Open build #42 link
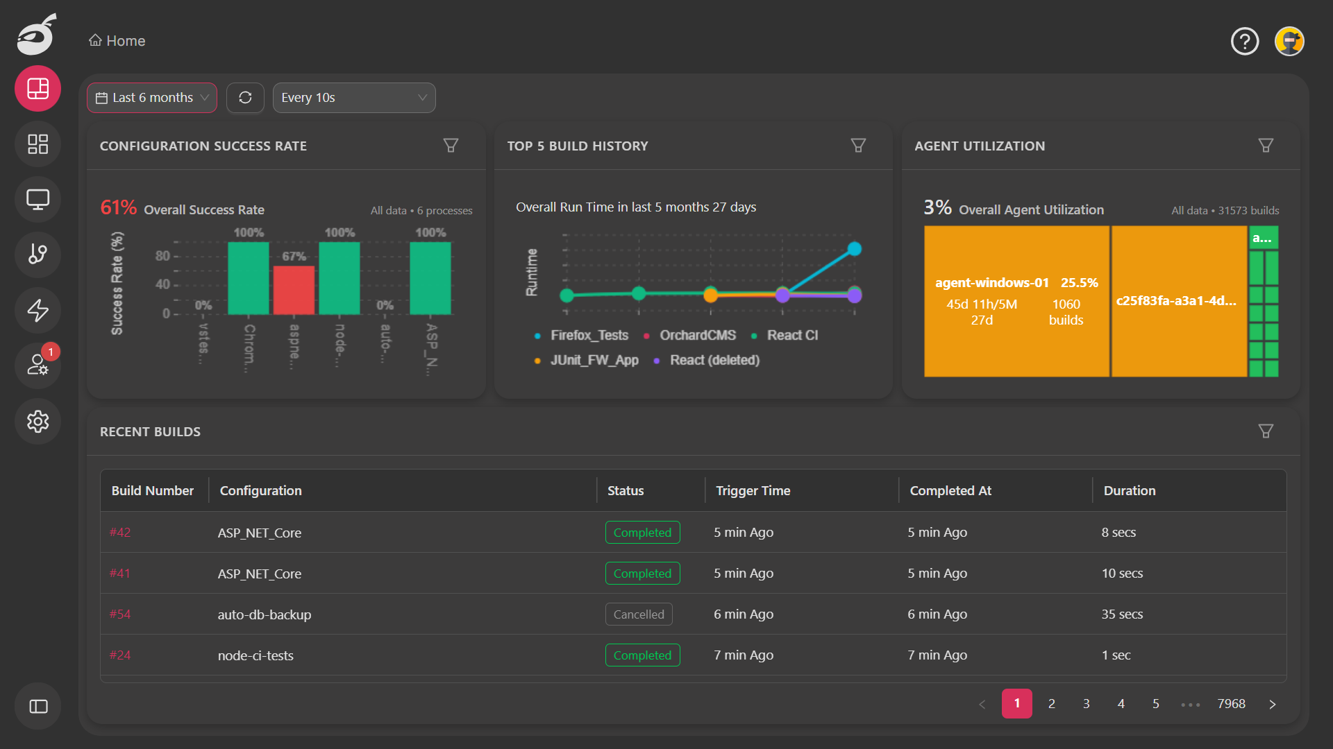The height and width of the screenshot is (749, 1333). click(x=119, y=533)
